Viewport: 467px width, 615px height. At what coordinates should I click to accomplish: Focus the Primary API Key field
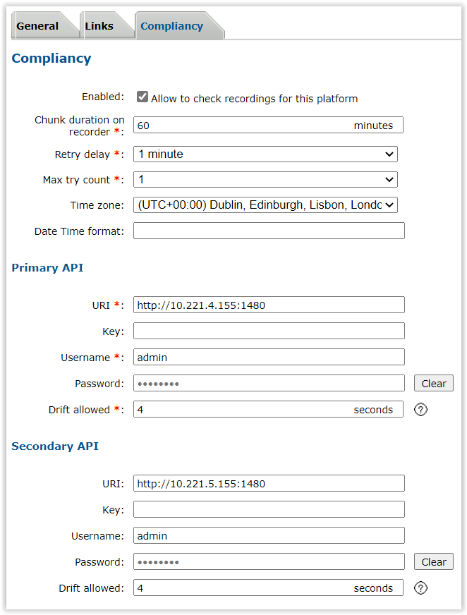click(x=269, y=331)
